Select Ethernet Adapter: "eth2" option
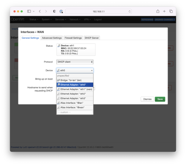Screen dimensions: 186x165 [75, 94]
